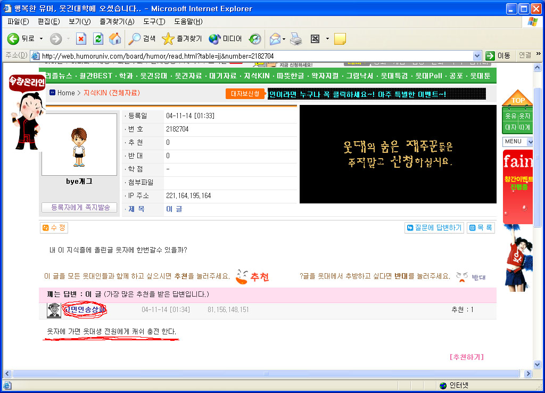Click the horizontal scrollbar at the bottom
Viewport: 545px width, 393px height.
click(x=266, y=373)
